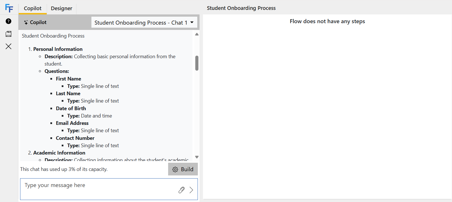Click the 'Email Address' question item
452x202 pixels.
click(x=72, y=123)
